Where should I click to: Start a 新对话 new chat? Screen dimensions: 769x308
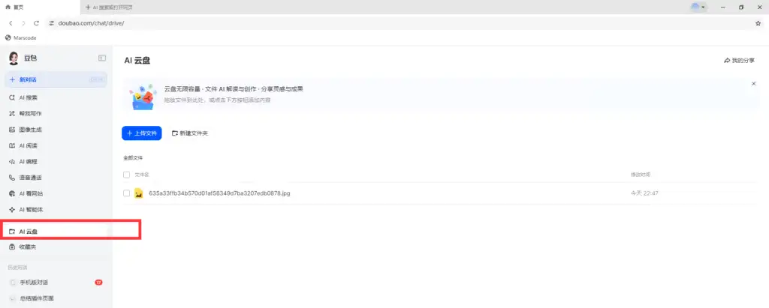pyautogui.click(x=56, y=79)
